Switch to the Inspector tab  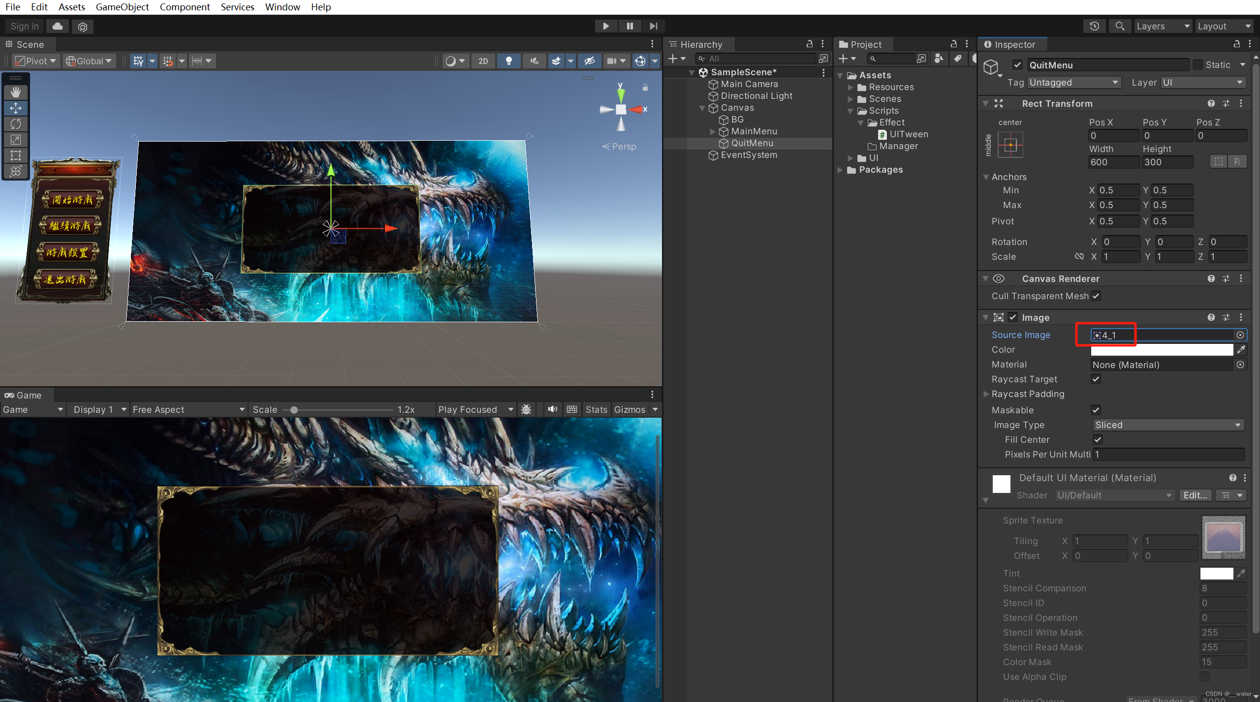click(1012, 44)
